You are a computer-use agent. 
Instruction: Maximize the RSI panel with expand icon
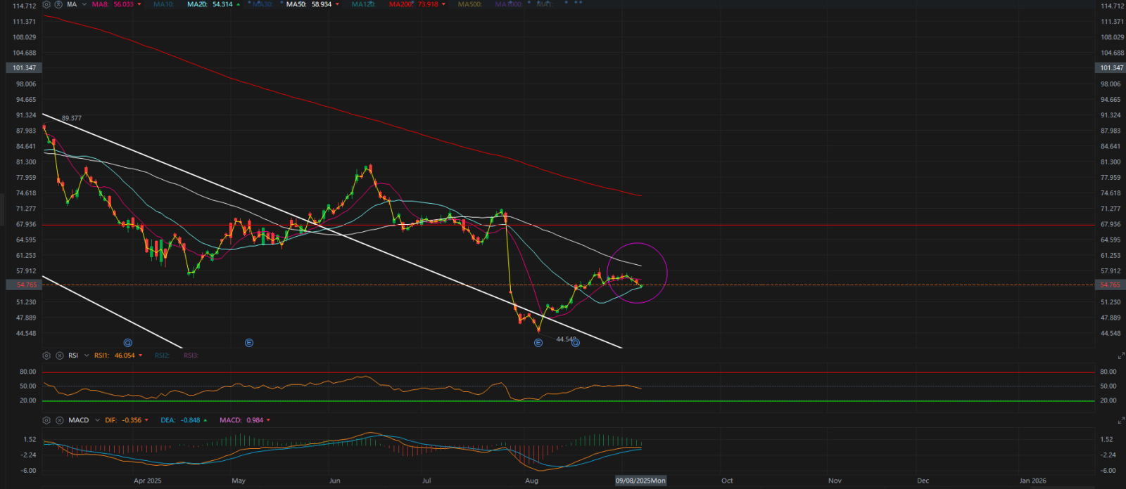coord(1121,356)
